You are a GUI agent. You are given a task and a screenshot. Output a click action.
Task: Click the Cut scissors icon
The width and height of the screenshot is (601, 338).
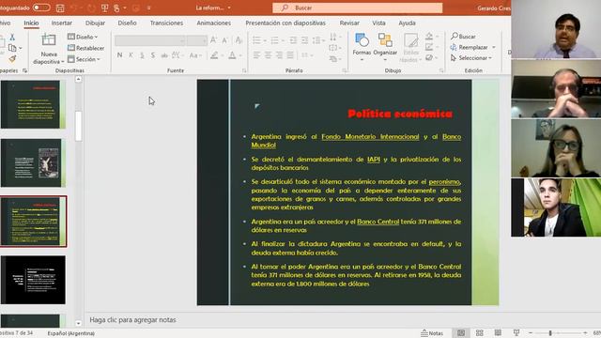pos(12,37)
